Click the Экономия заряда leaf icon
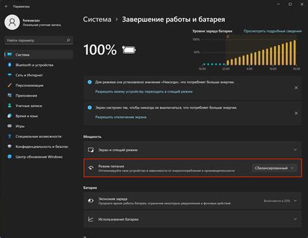 coord(91,200)
